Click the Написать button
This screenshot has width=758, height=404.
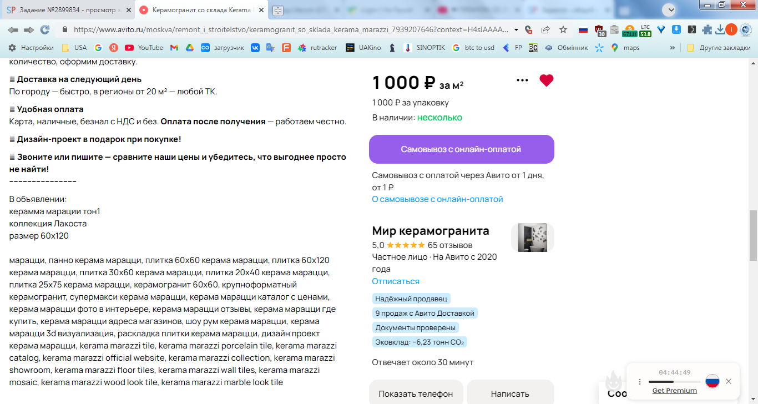pos(510,393)
